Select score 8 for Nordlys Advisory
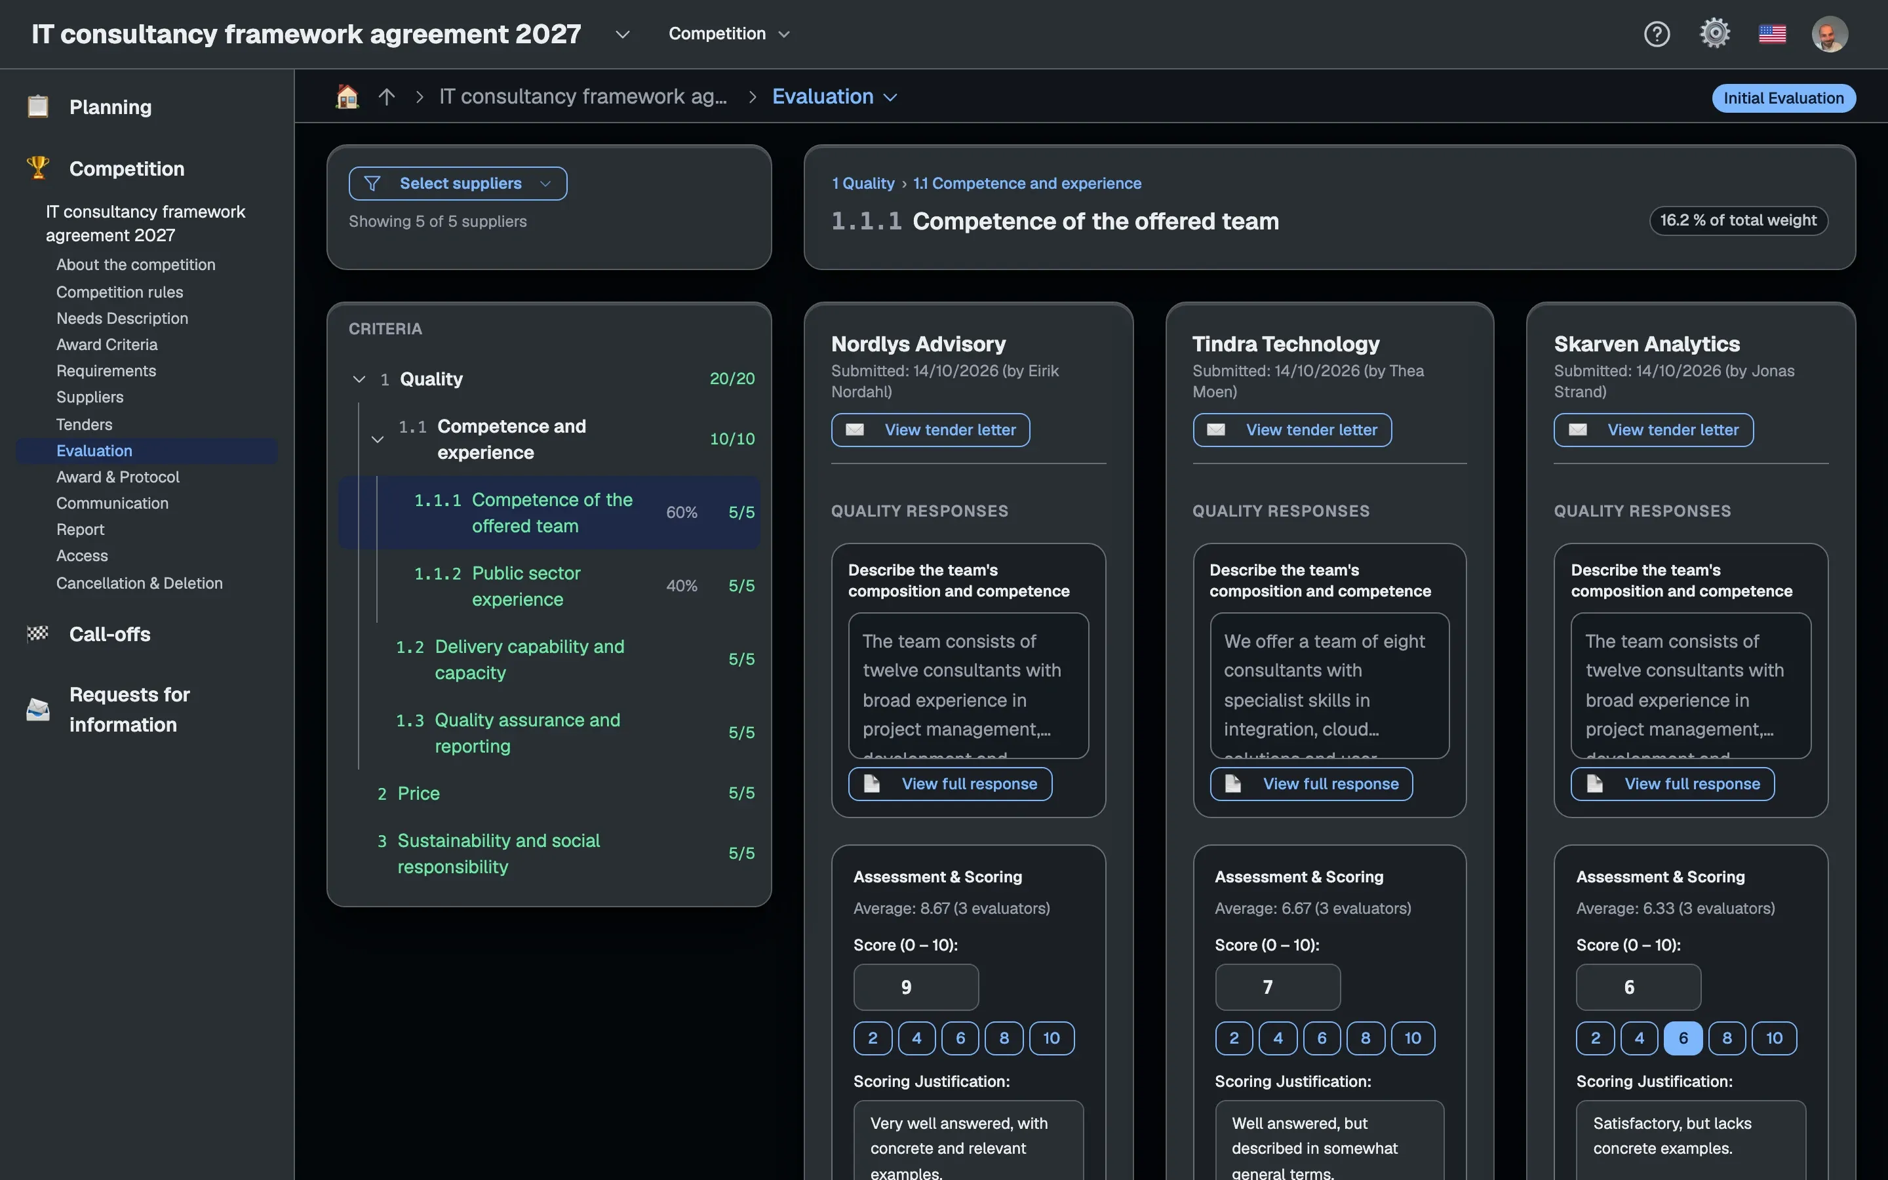The image size is (1888, 1180). pos(1004,1038)
